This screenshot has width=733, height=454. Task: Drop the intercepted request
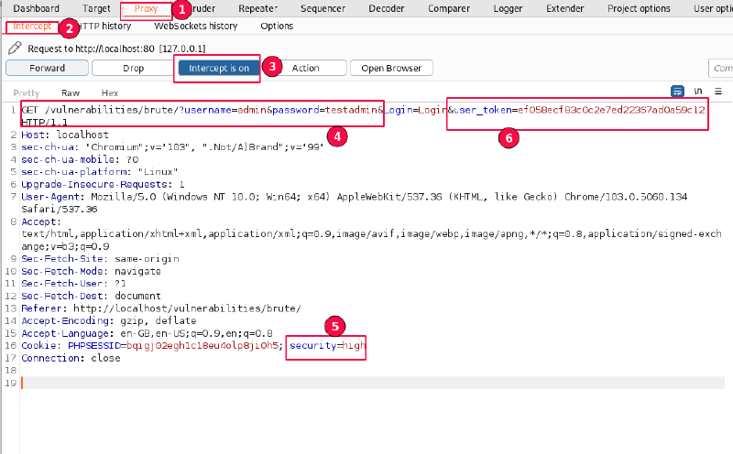point(132,69)
